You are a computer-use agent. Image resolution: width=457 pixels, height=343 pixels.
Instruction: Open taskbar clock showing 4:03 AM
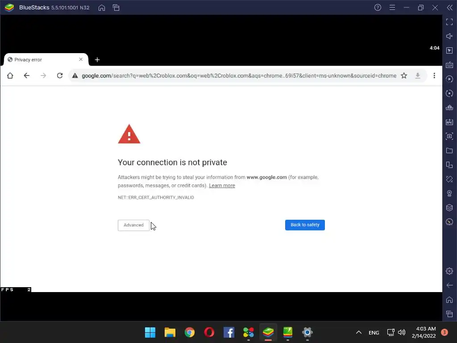pyautogui.click(x=424, y=332)
